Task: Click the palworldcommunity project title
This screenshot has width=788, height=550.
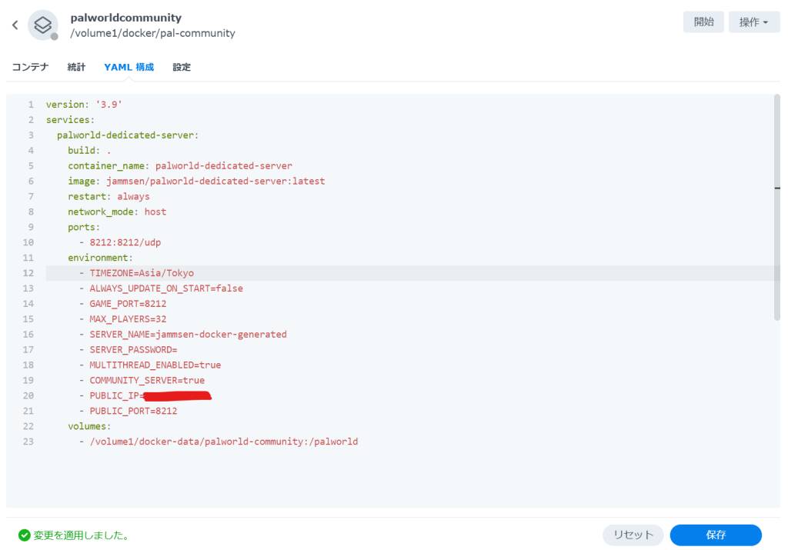Action: coord(125,18)
